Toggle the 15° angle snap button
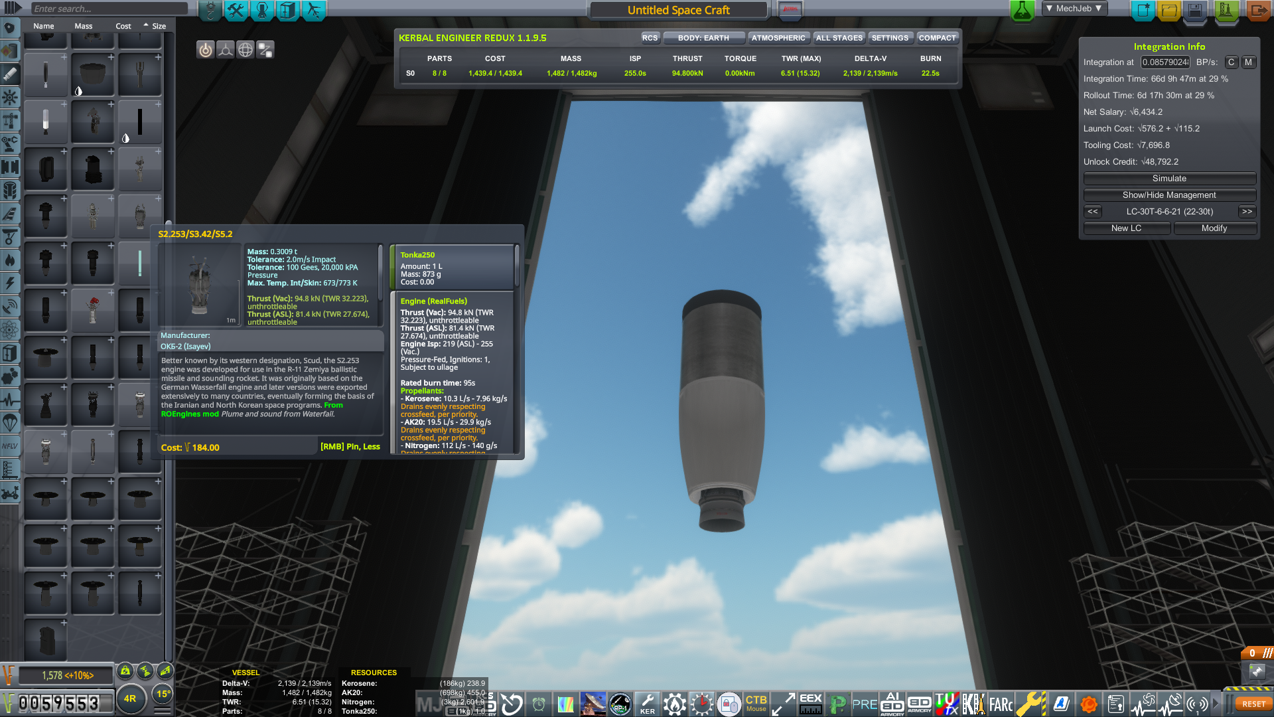This screenshot has width=1274, height=717. [163, 694]
